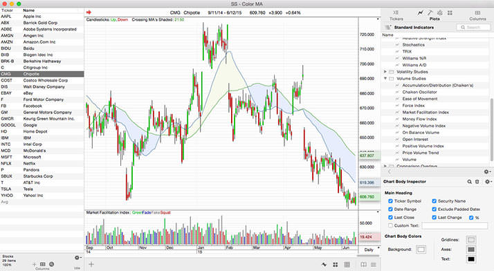Click the Stochastics indicator icon
This screenshot has height=271, width=494.
coord(397,45)
